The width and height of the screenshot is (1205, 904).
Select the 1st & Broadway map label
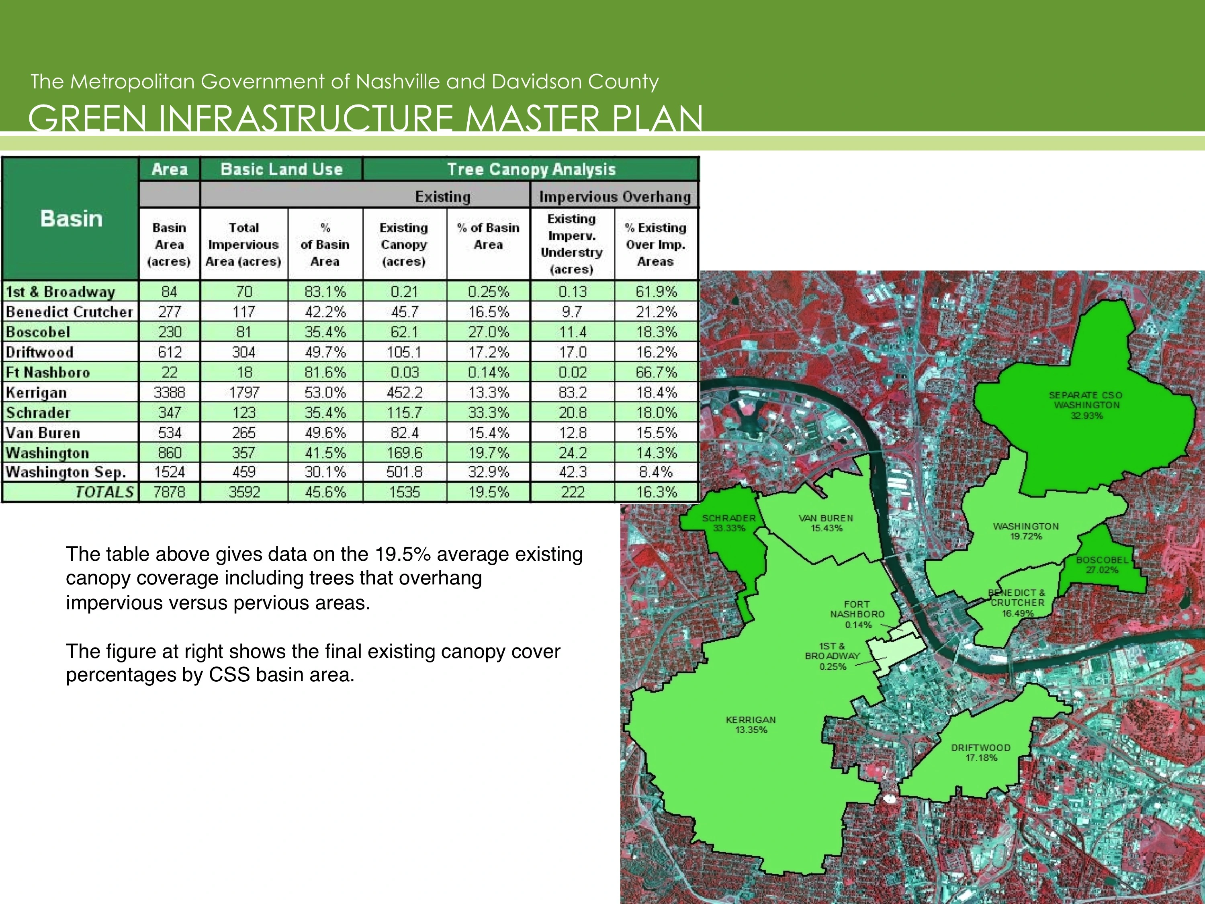tap(833, 656)
